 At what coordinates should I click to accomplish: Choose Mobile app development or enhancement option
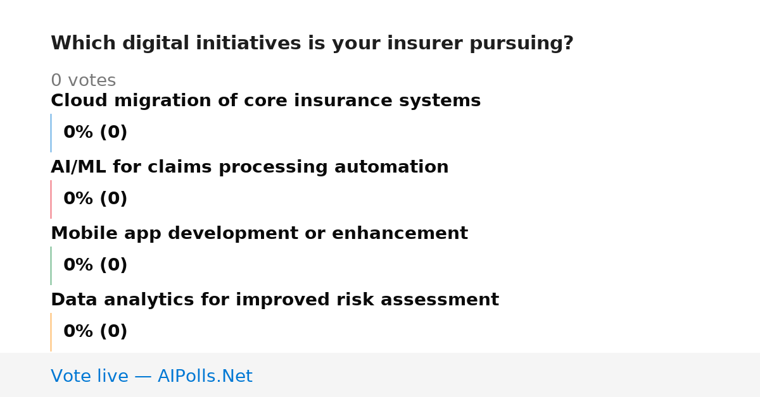(x=259, y=234)
